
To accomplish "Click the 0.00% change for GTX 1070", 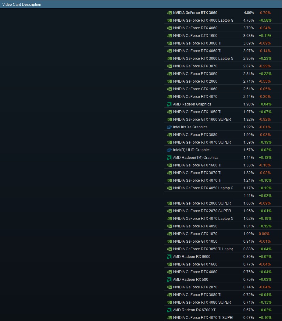I will (264, 234).
